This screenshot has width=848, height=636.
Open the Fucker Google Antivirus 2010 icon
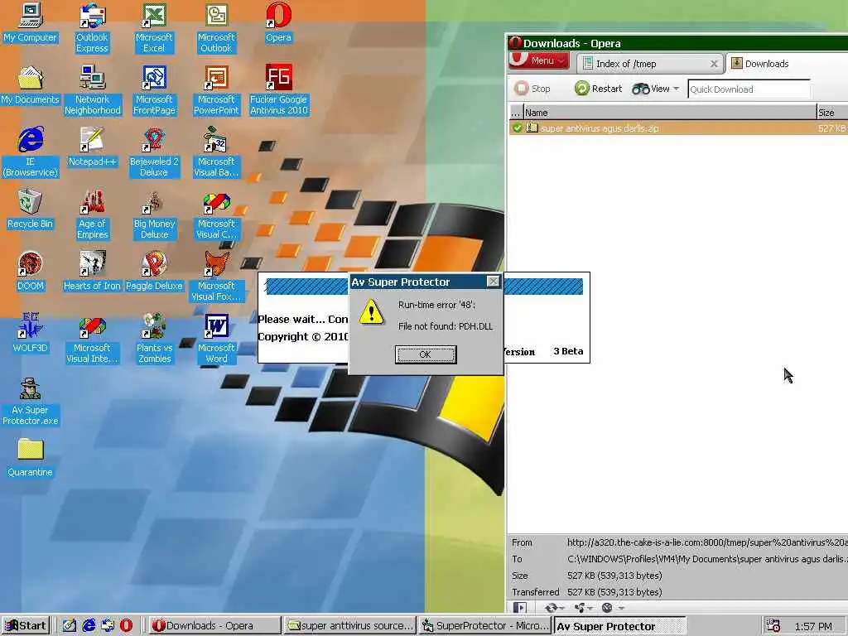(x=278, y=90)
